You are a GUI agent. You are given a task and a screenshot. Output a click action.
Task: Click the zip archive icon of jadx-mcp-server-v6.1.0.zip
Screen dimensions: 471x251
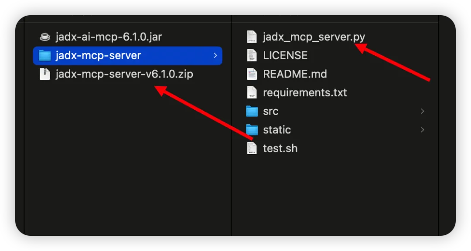(45, 74)
